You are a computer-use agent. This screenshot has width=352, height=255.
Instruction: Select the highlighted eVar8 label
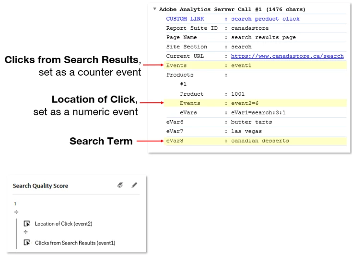175,141
